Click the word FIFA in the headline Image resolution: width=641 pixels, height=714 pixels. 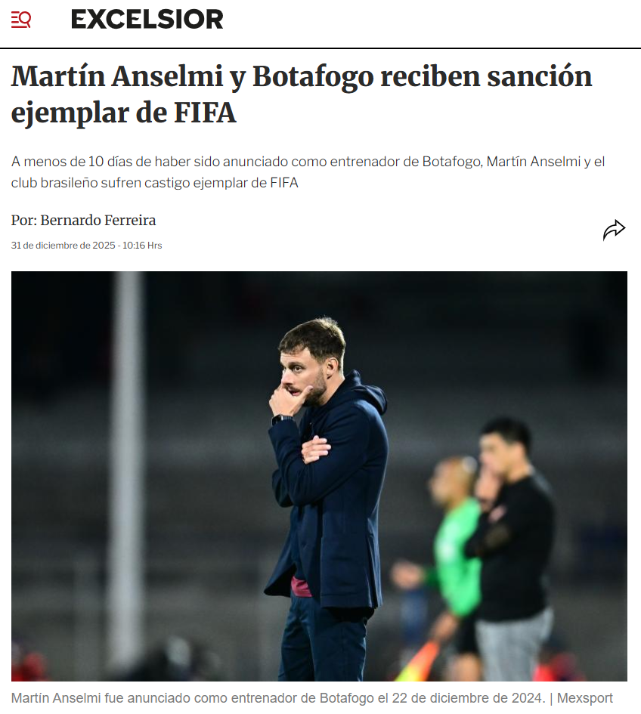pos(205,113)
